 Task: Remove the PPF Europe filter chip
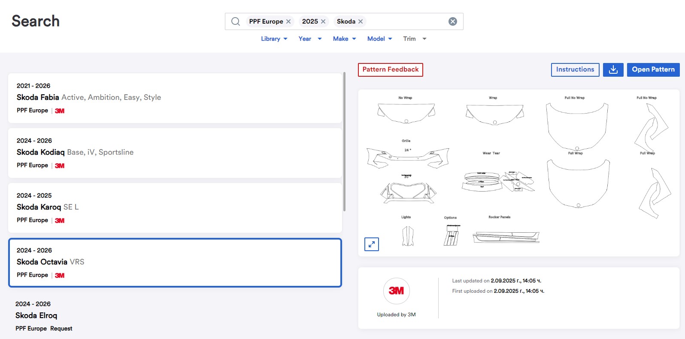288,21
